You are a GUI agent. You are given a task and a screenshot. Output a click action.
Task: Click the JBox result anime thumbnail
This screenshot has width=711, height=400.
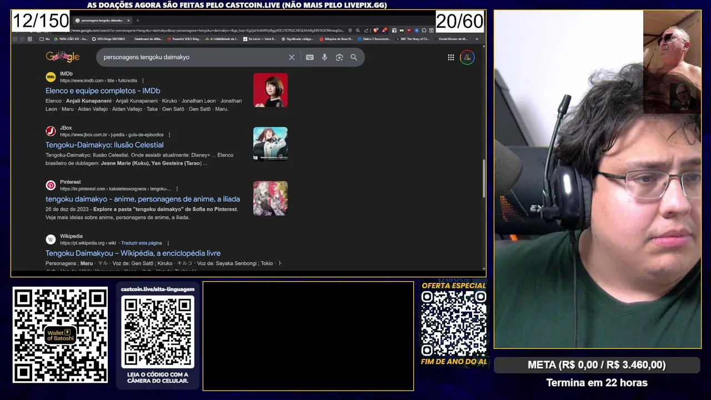coord(271,144)
